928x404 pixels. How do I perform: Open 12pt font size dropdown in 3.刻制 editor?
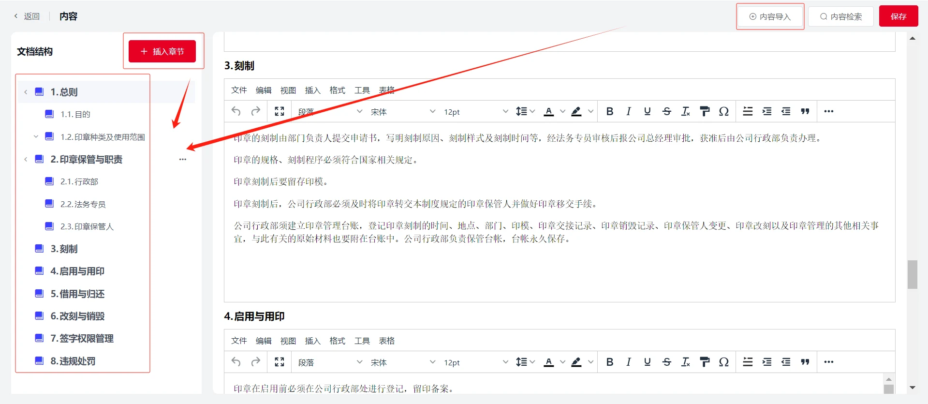[476, 111]
